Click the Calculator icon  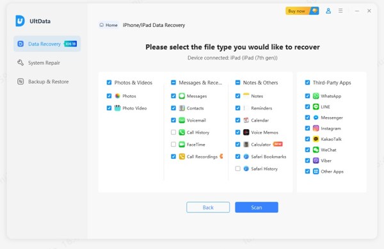click(x=246, y=144)
